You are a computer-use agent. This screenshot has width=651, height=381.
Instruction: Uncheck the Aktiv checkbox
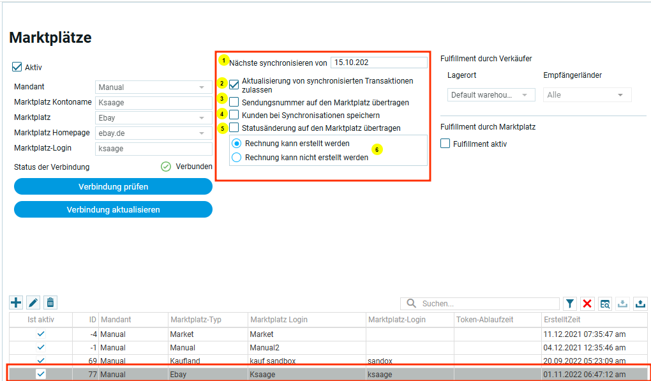click(17, 67)
